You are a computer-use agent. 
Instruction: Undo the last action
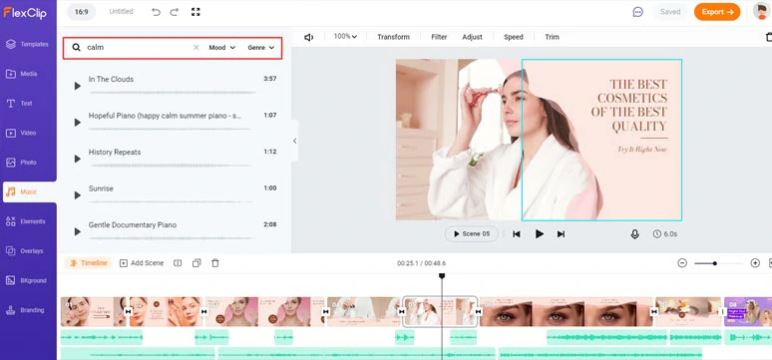pos(156,12)
